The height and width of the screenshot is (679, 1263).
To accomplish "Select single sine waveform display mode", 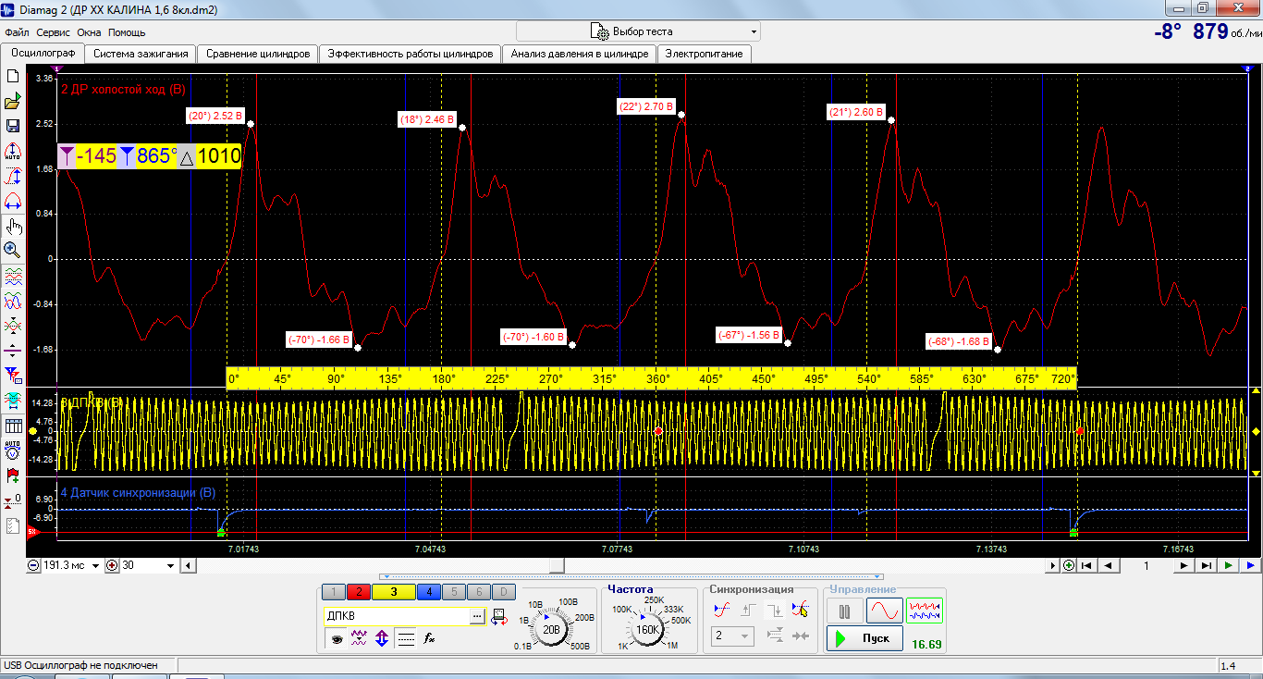I will (x=884, y=611).
